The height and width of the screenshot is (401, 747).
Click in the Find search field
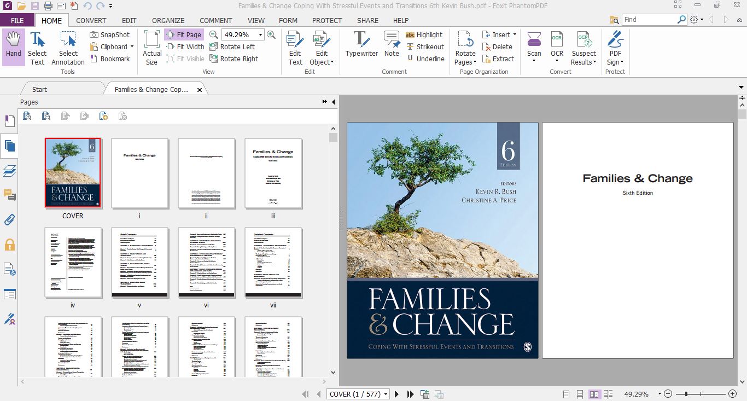click(x=649, y=19)
